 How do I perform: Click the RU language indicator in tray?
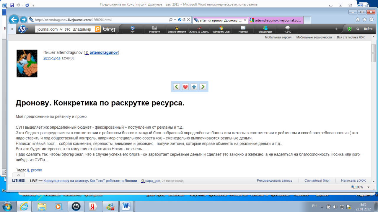pyautogui.click(x=315, y=206)
